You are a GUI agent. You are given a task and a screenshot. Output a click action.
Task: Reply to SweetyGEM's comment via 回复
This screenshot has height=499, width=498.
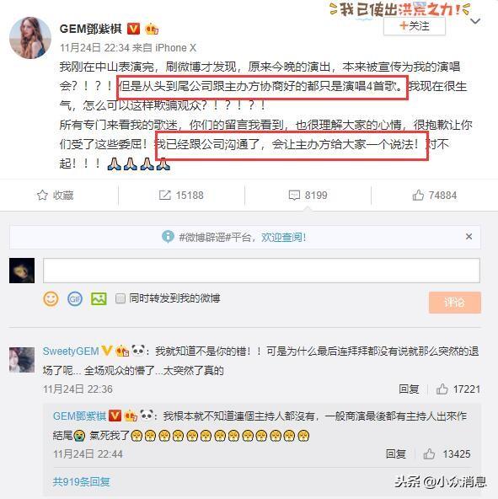pos(409,389)
